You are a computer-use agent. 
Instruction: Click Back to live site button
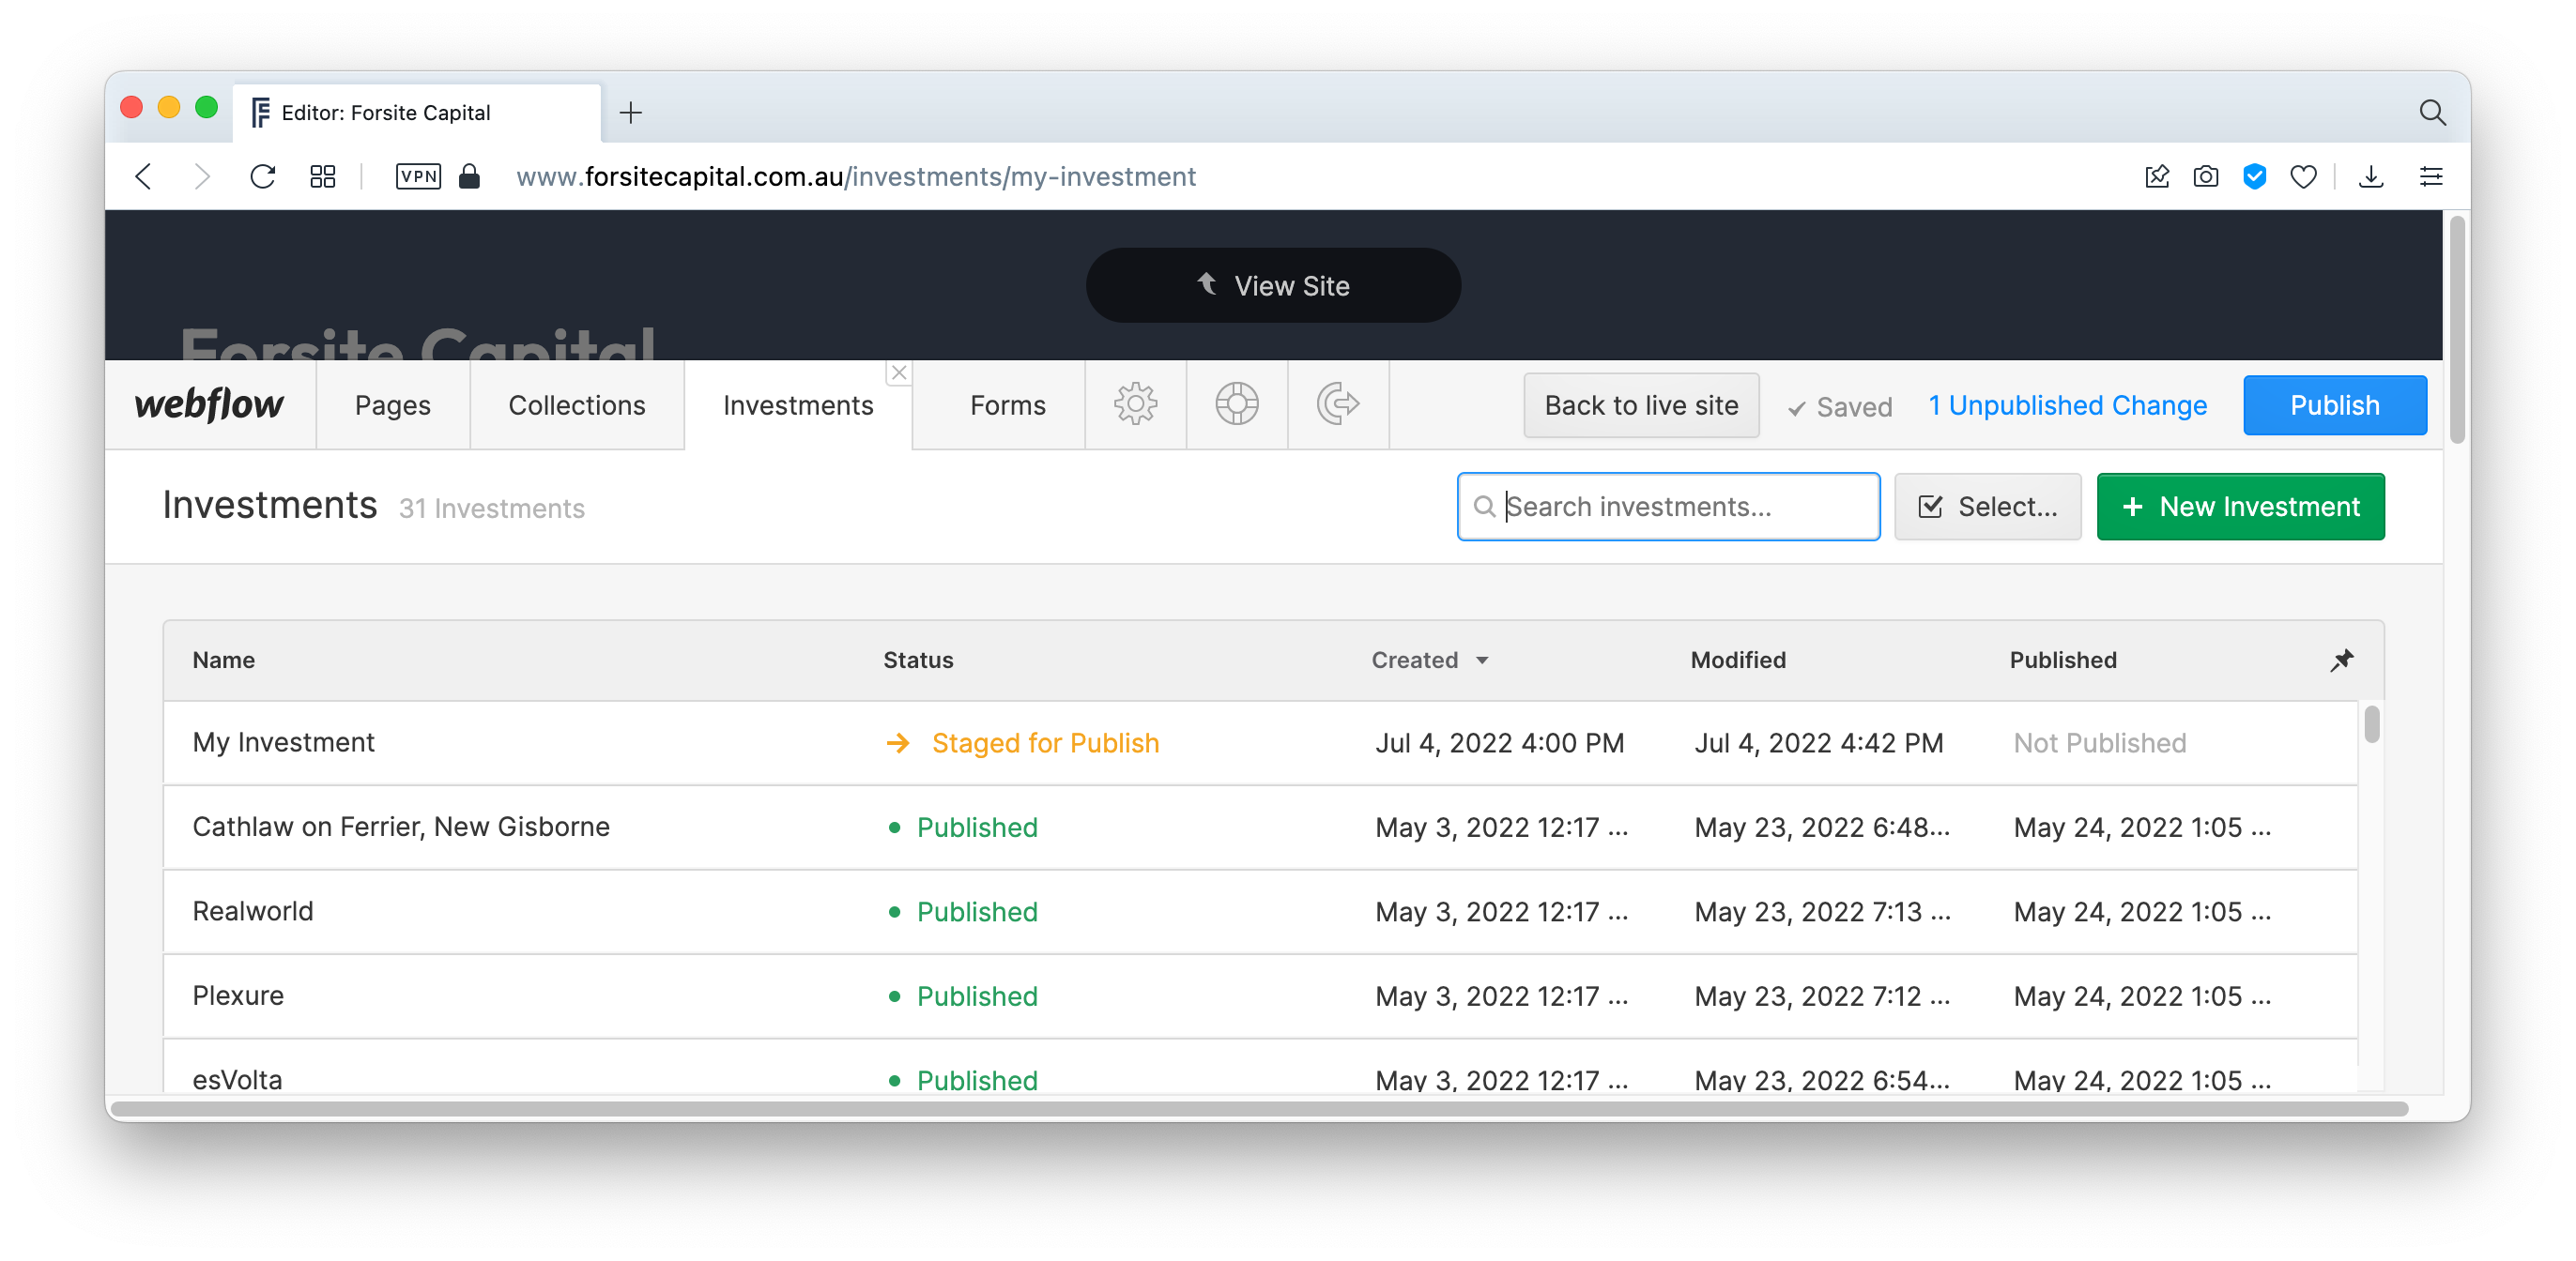(x=1641, y=404)
